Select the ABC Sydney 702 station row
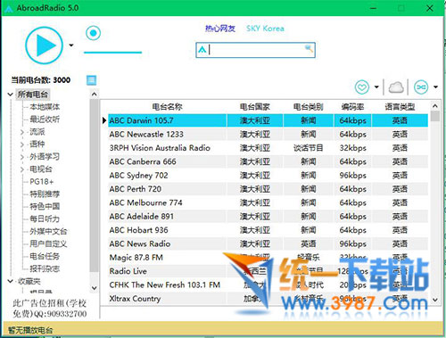This screenshot has width=446, height=338. click(x=268, y=176)
